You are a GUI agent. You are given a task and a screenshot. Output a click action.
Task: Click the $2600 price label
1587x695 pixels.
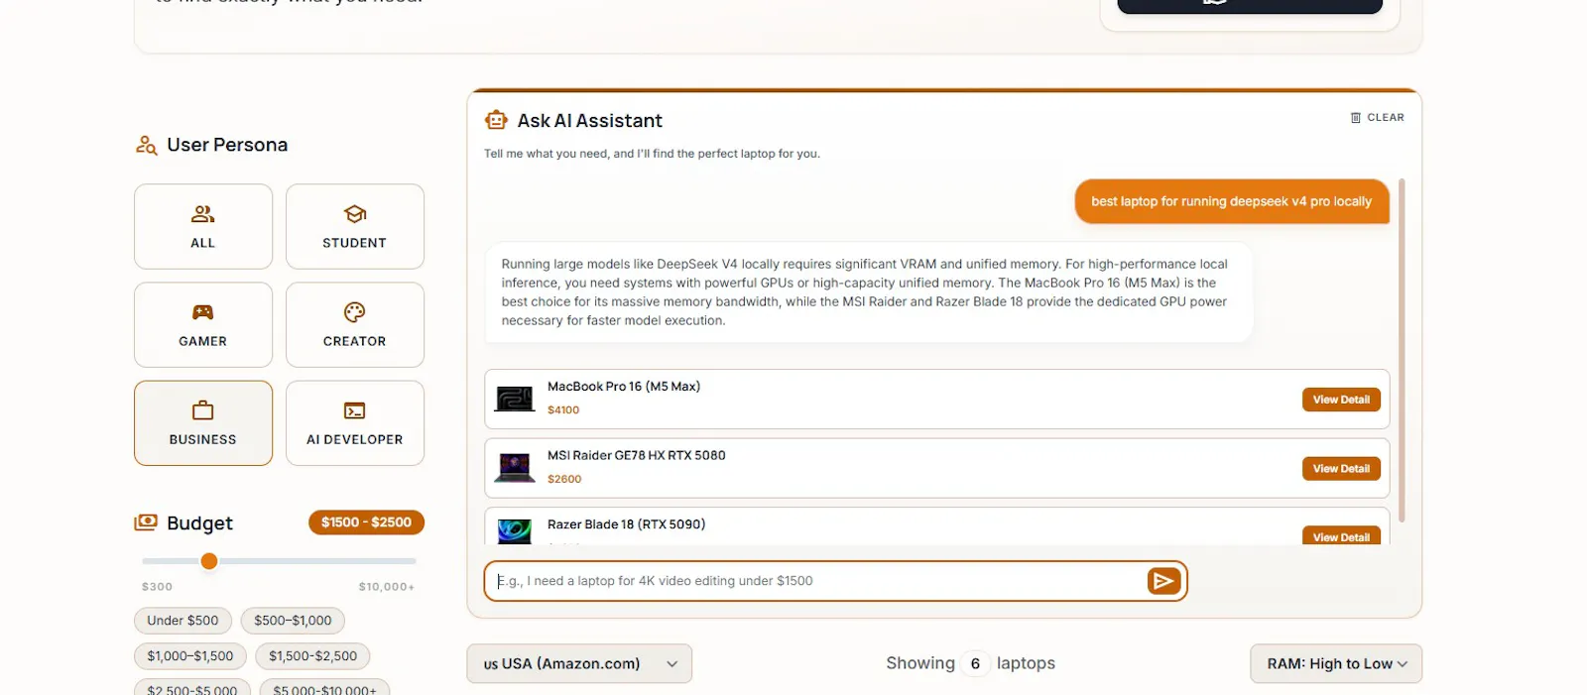(564, 479)
